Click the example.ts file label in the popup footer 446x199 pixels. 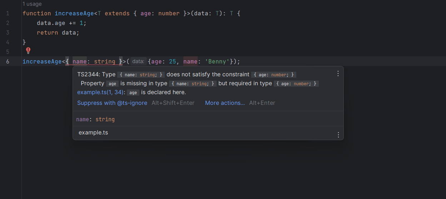pyautogui.click(x=93, y=133)
